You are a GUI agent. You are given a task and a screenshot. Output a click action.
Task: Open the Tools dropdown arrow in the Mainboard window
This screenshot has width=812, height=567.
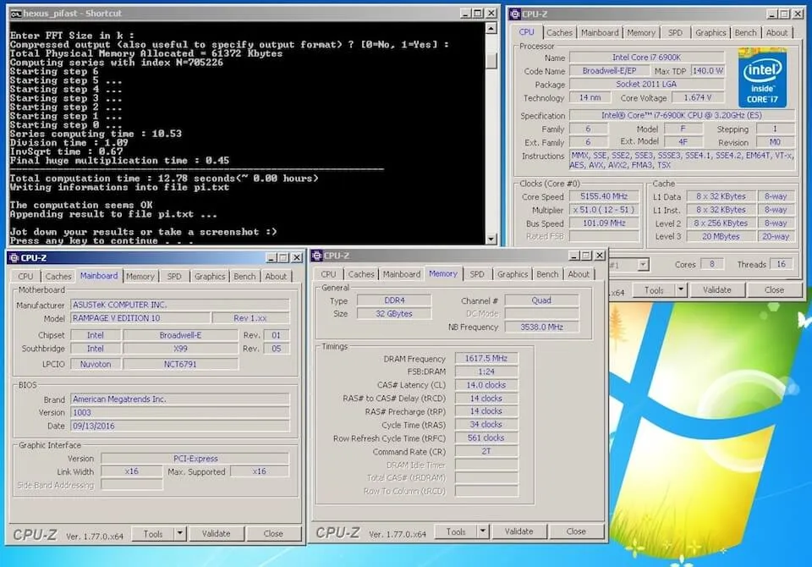tap(179, 534)
